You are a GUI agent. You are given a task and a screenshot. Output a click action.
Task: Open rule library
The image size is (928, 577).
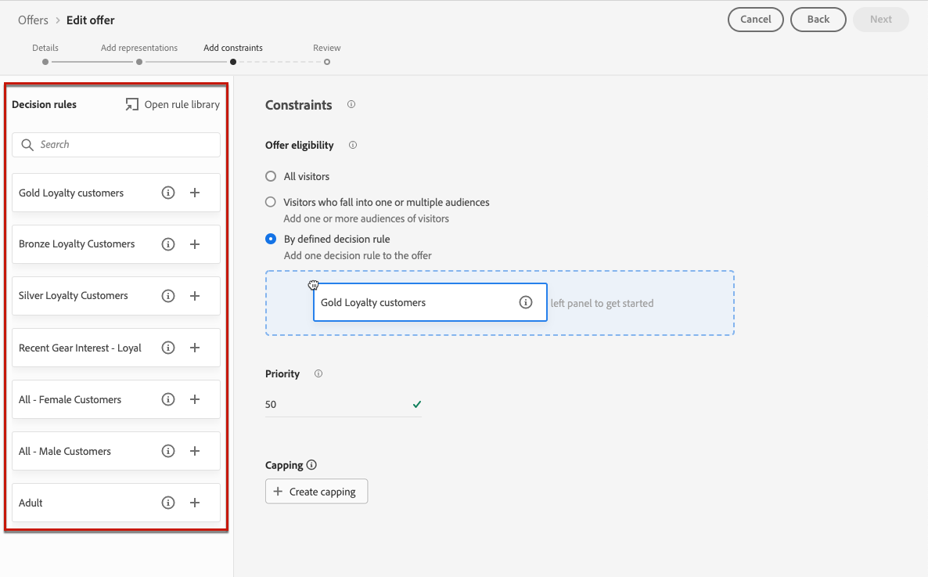tap(173, 104)
